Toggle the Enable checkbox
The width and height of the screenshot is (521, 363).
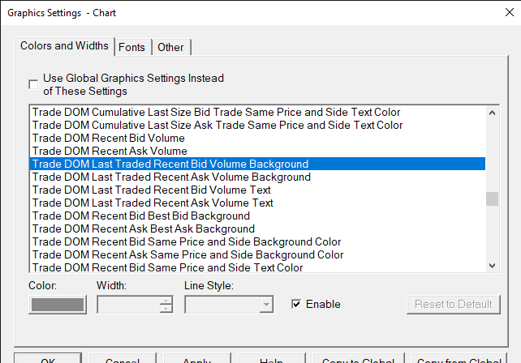click(x=296, y=304)
